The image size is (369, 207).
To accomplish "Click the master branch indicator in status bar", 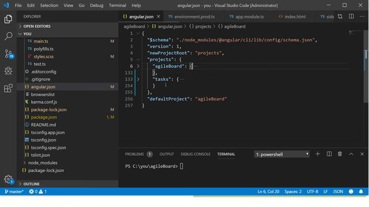I will (x=14, y=191).
